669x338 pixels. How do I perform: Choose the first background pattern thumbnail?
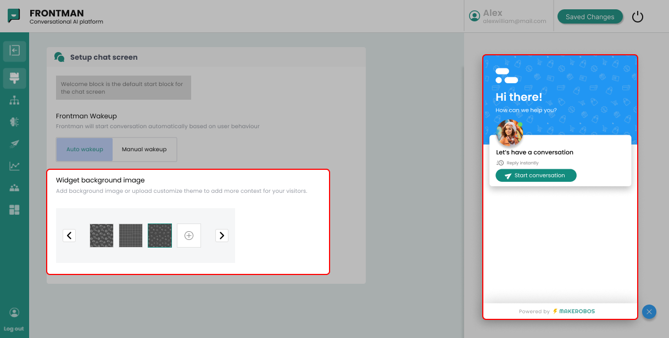(x=102, y=236)
